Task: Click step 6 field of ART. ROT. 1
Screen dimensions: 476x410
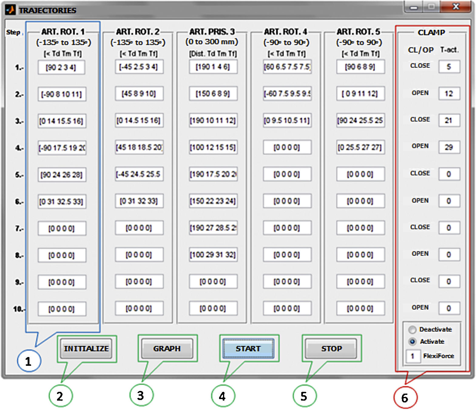Action: pos(62,201)
